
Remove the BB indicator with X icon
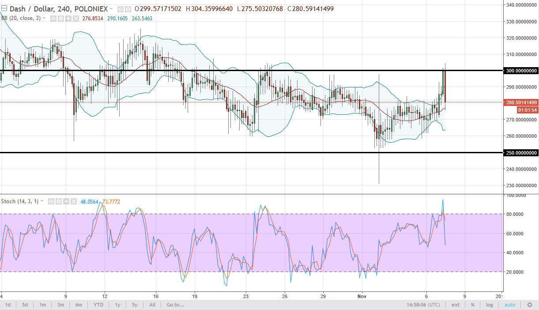click(x=75, y=18)
